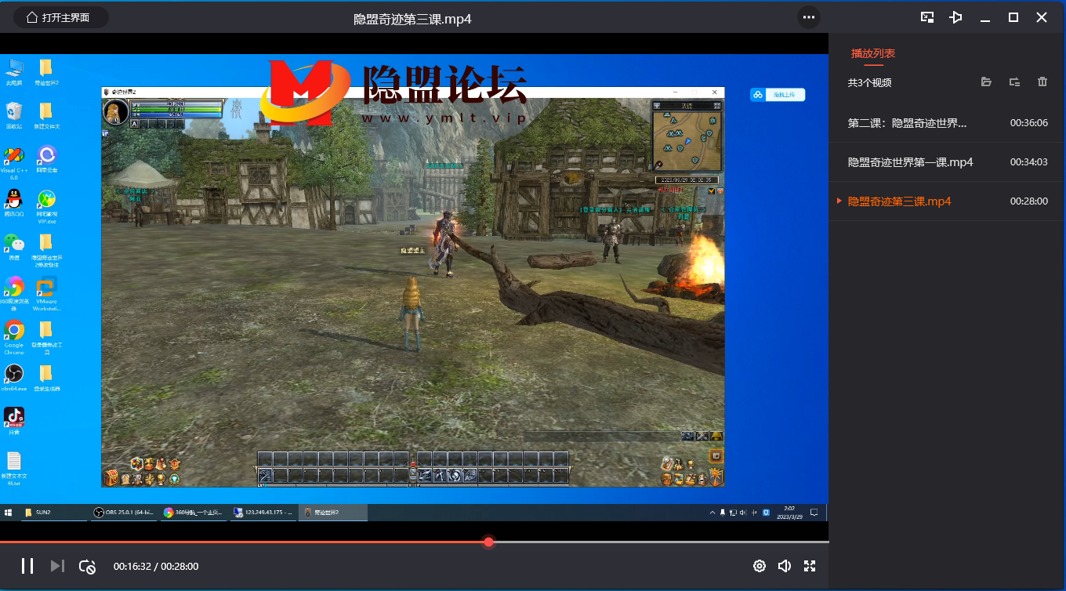Click the red progress bar handle
Screen dimensions: 1066x591
tap(489, 542)
